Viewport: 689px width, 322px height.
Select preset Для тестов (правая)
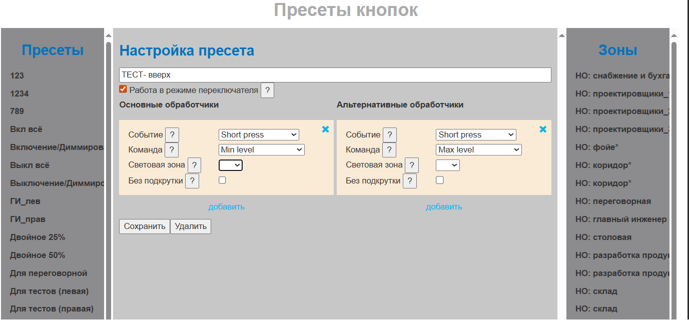point(52,309)
